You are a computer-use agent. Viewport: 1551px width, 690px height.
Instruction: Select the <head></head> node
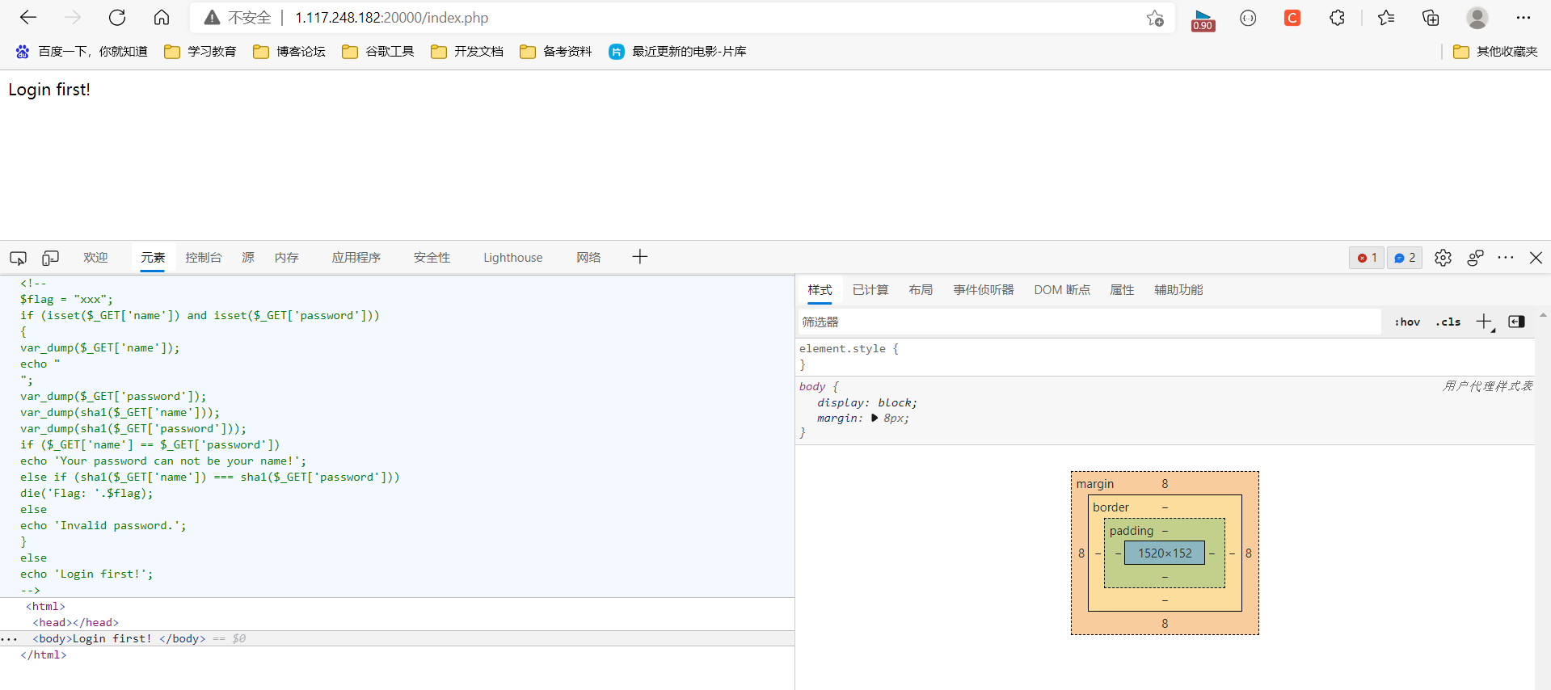(x=76, y=623)
